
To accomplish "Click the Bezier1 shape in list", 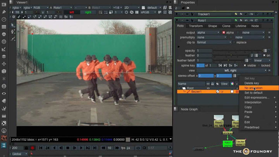I will click(197, 91).
